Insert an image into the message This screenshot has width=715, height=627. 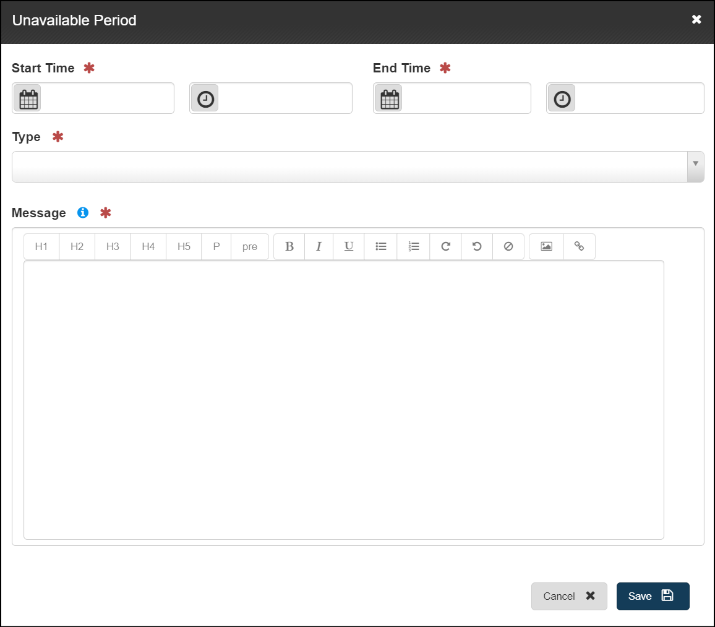(546, 246)
